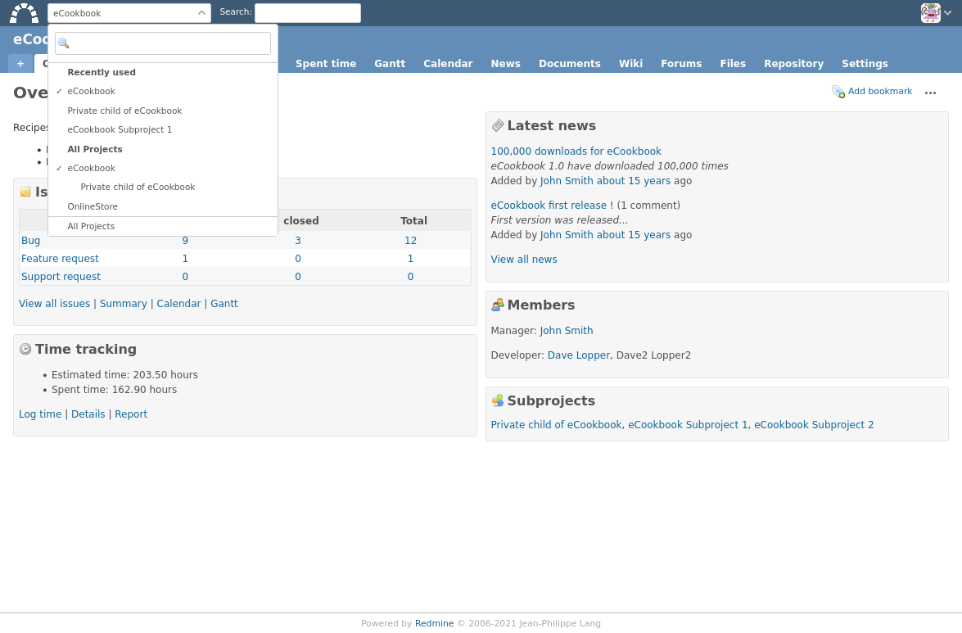This screenshot has height=633, width=962.
Task: Open the 'eCookbook first release !' news item
Action: point(552,206)
